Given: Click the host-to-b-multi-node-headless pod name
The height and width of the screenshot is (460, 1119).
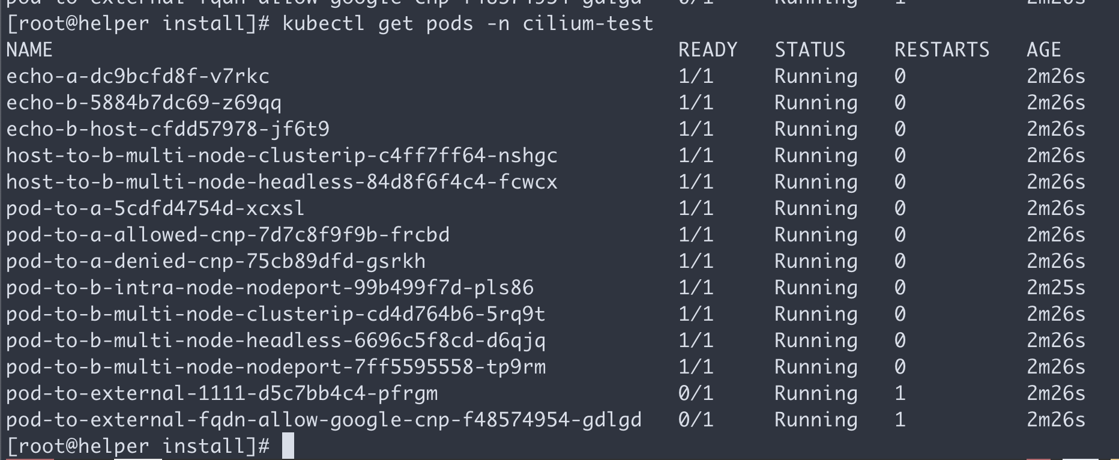Looking at the screenshot, I should coord(282,183).
